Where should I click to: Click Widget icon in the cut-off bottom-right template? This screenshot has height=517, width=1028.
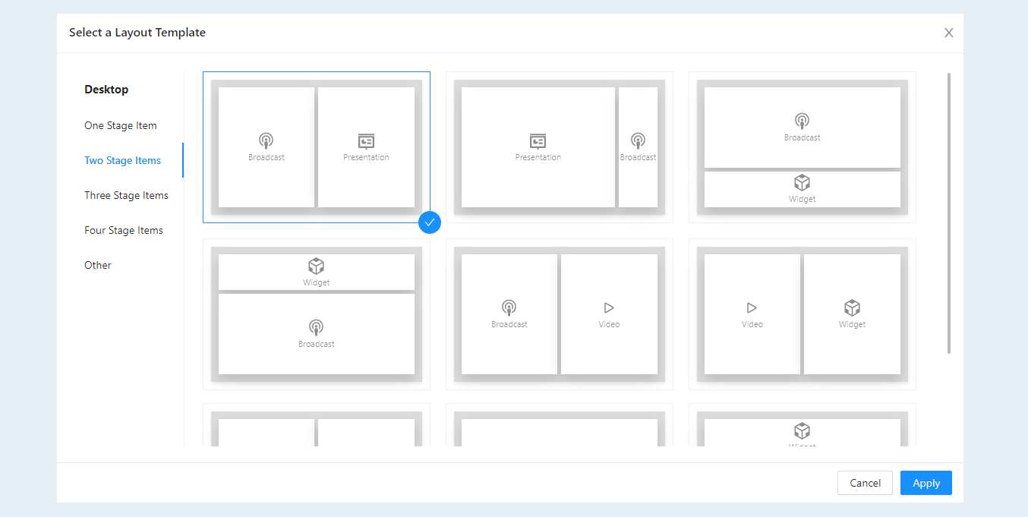802,431
